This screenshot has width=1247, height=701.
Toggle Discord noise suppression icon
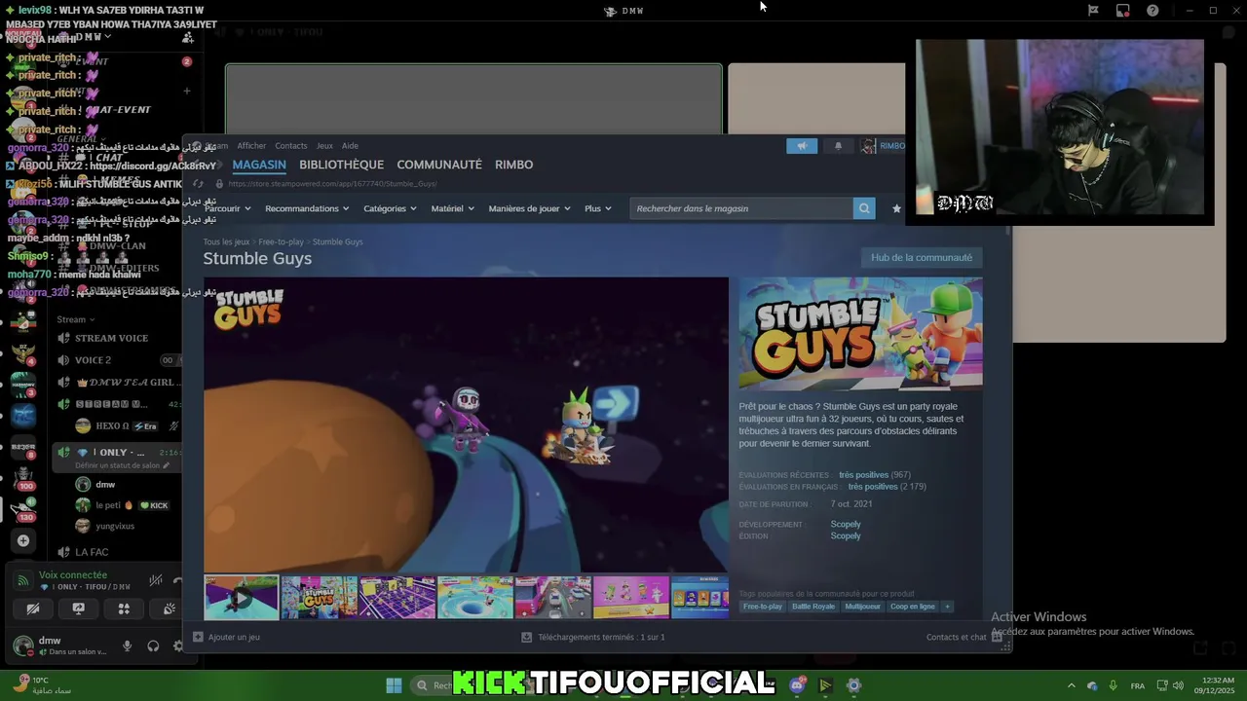point(155,580)
